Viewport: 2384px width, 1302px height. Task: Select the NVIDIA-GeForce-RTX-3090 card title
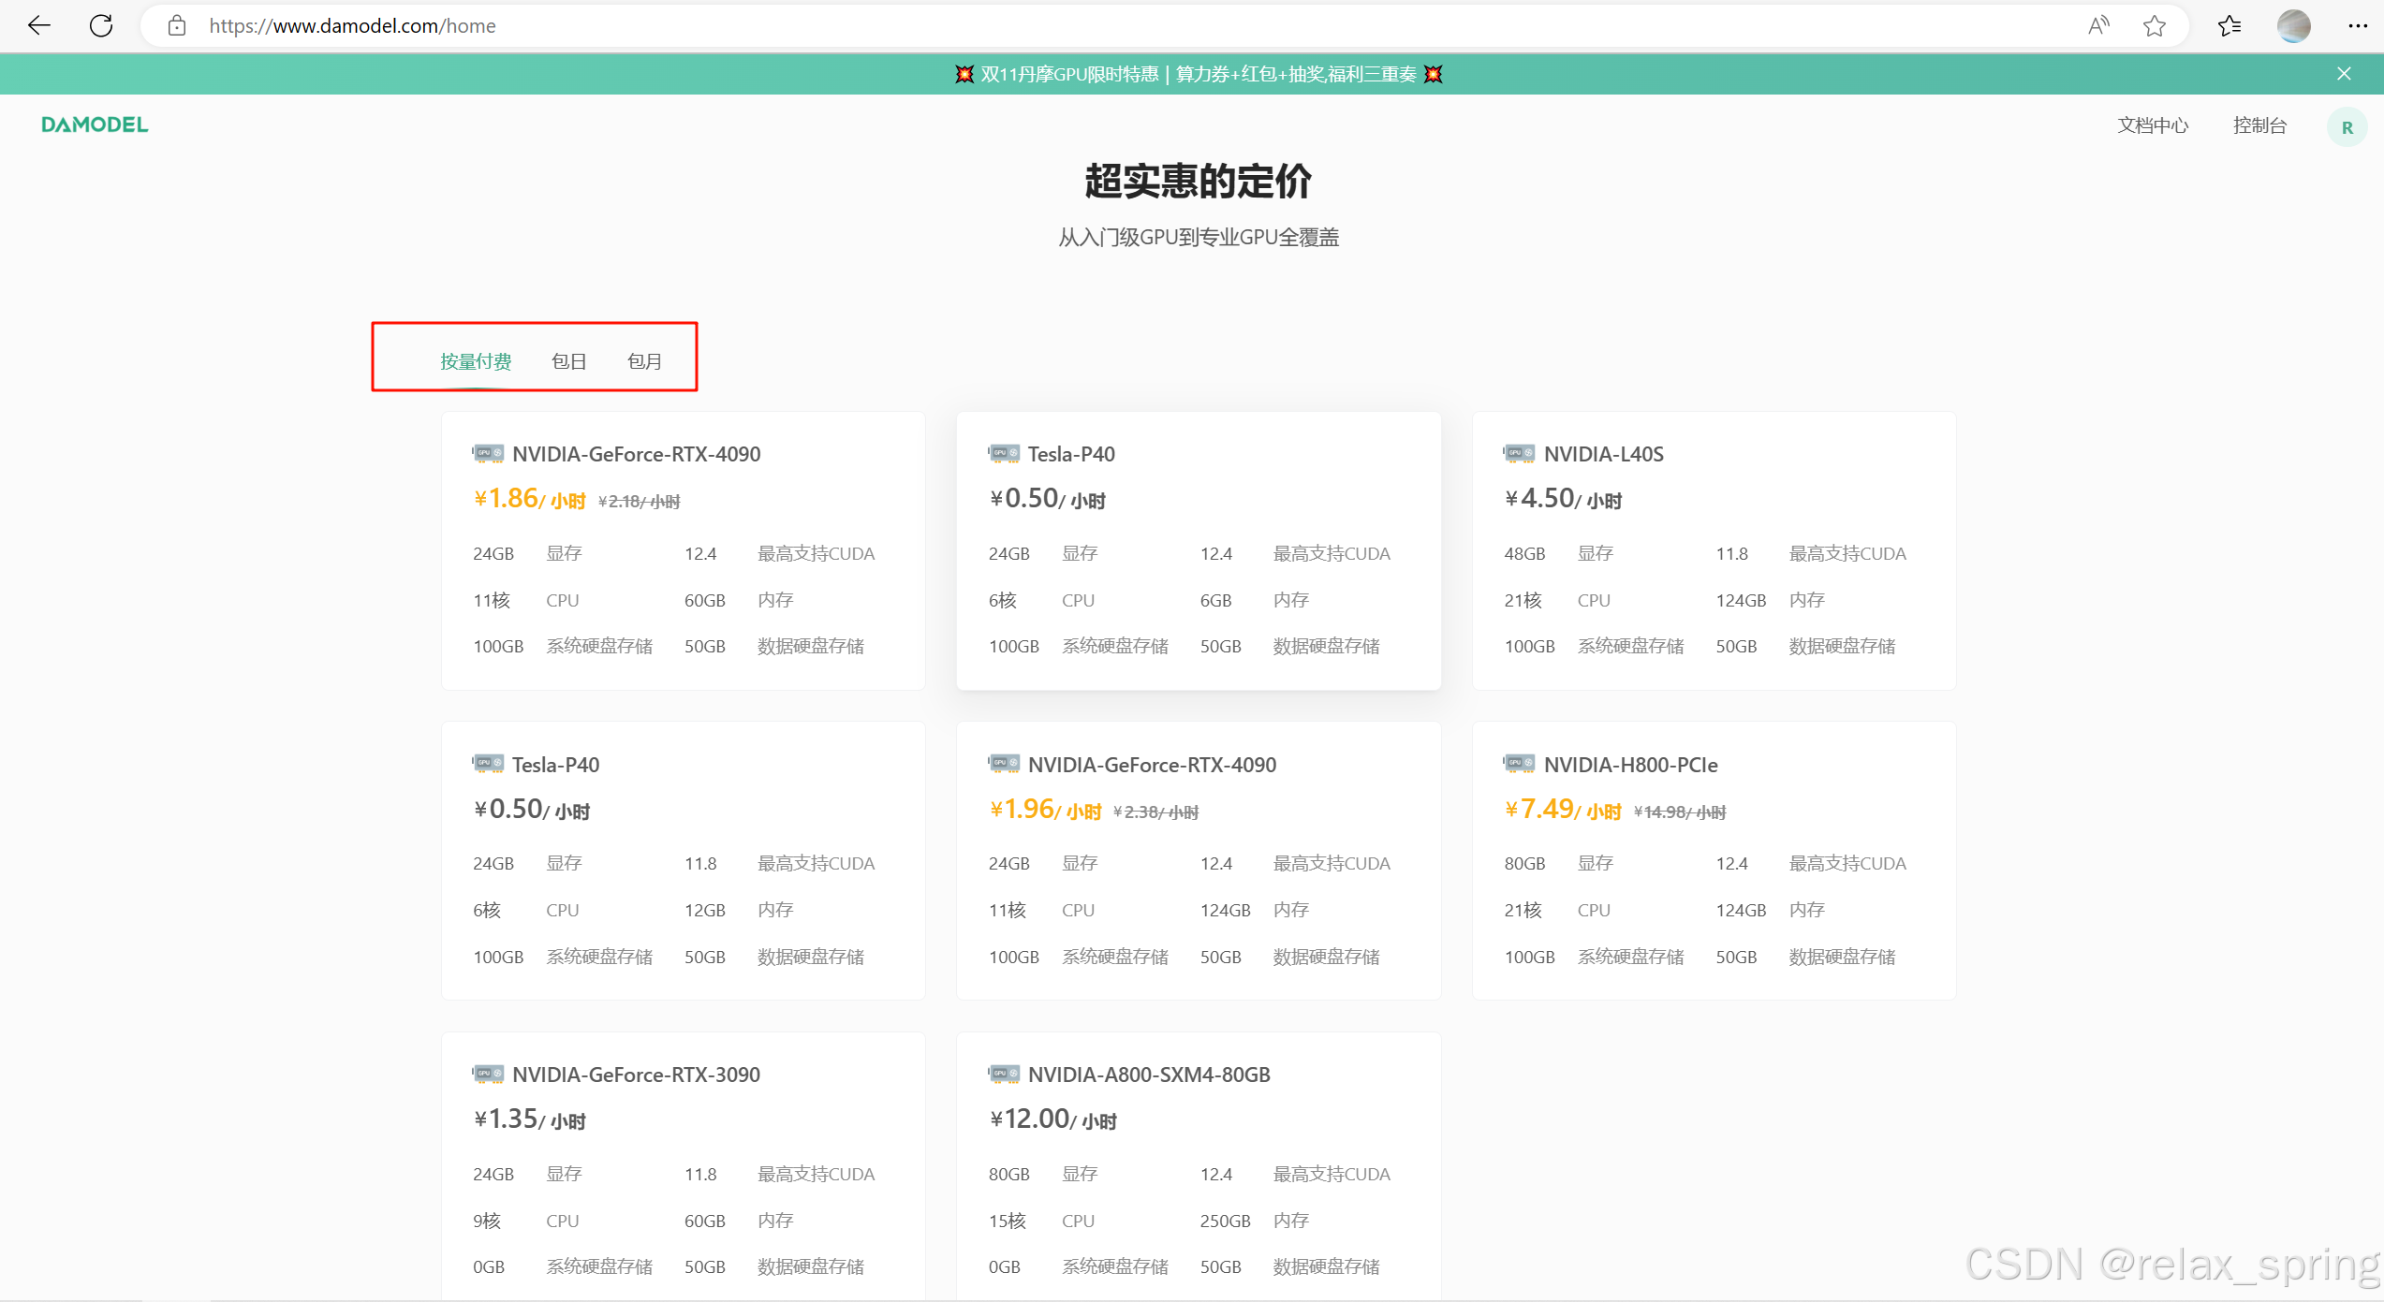click(x=637, y=1075)
